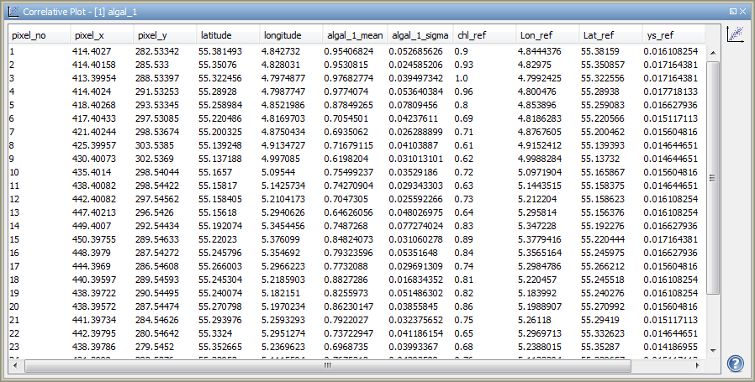Screen dimensions: 755x382
Task: Select the Lon_ref column header
Action: (546, 36)
